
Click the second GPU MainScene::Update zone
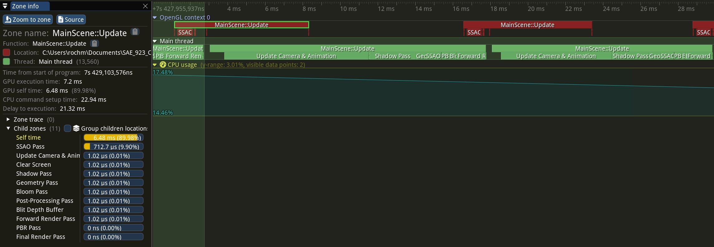coord(527,25)
